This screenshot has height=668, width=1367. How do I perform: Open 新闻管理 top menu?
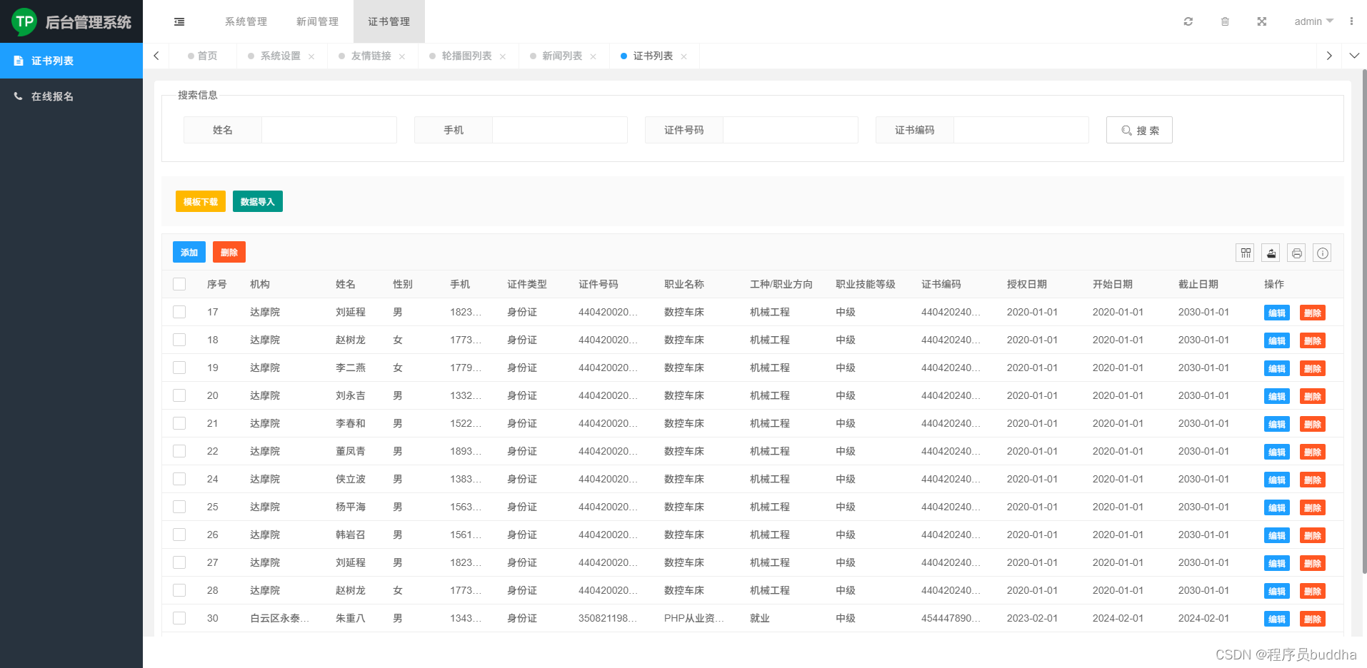click(318, 21)
